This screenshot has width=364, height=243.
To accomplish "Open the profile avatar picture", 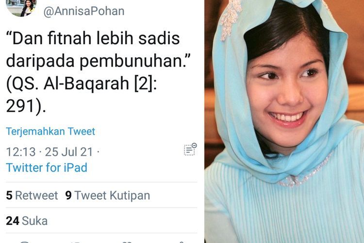I will (21, 8).
